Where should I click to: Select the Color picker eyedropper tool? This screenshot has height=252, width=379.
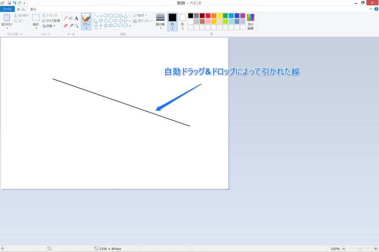tap(71, 26)
